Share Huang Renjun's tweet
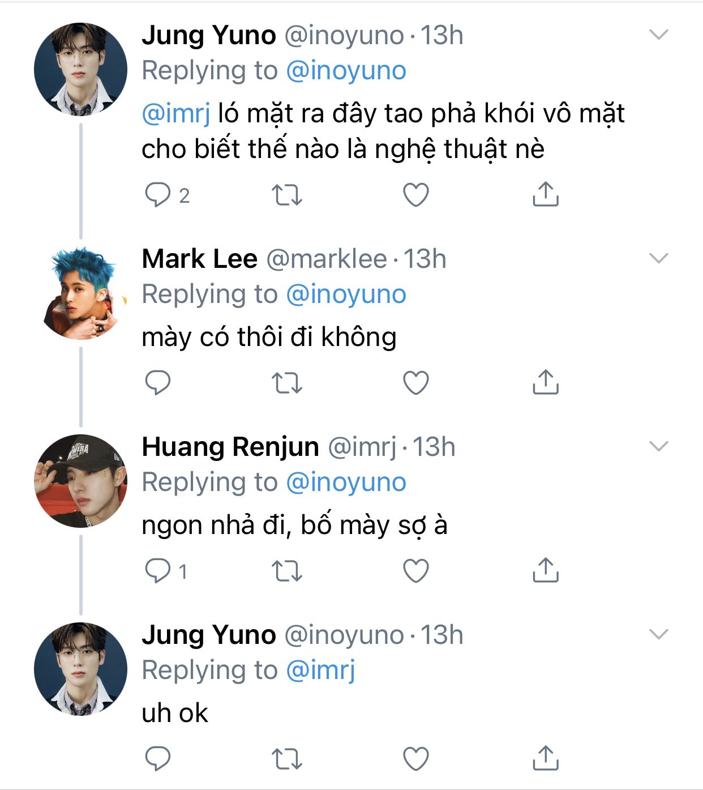Screen dimensions: 703x790 546,570
